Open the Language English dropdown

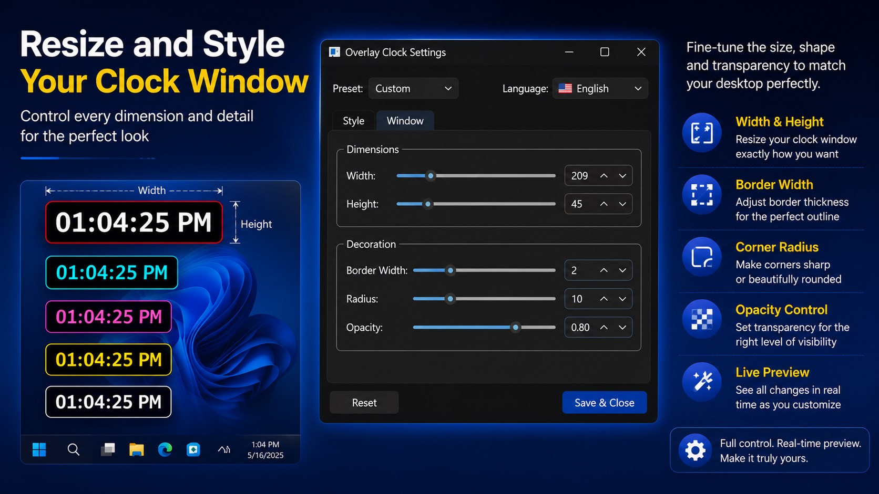(x=600, y=88)
